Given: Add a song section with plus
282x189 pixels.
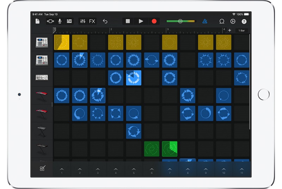Looking at the screenshot, I should (230, 30).
